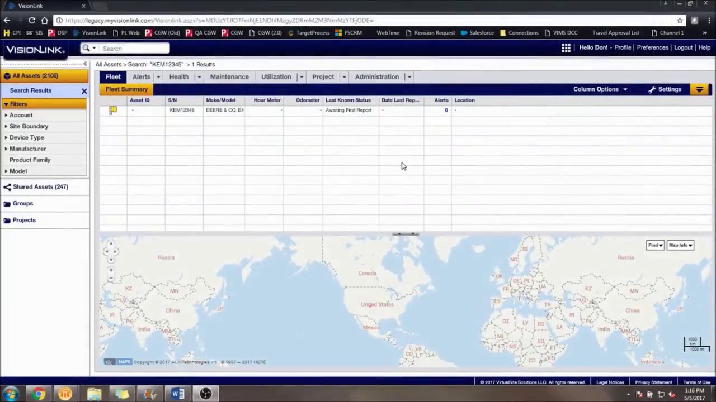Image resolution: width=716 pixels, height=402 pixels.
Task: Open the search type dropdown arrow
Action: tap(94, 48)
